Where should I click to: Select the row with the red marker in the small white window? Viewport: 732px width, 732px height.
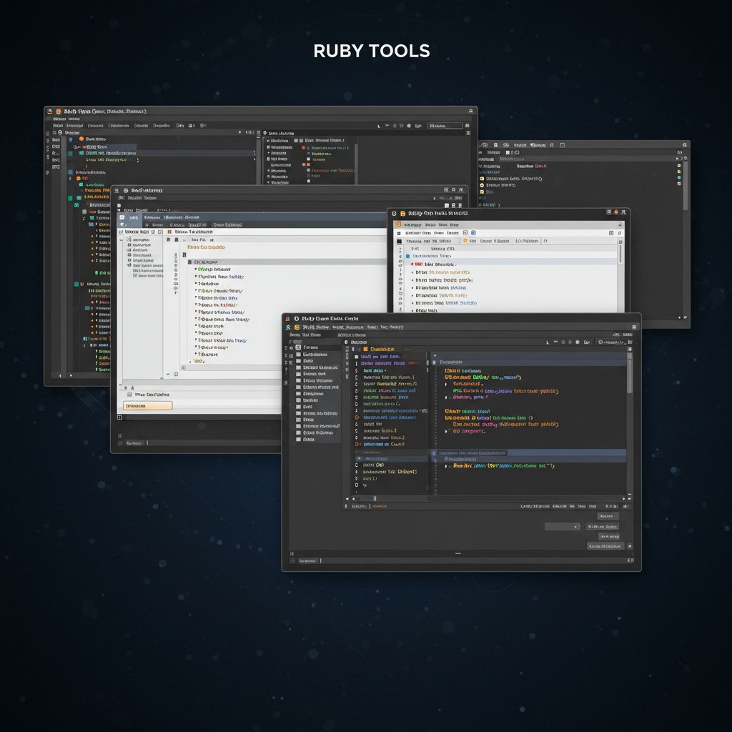point(509,264)
